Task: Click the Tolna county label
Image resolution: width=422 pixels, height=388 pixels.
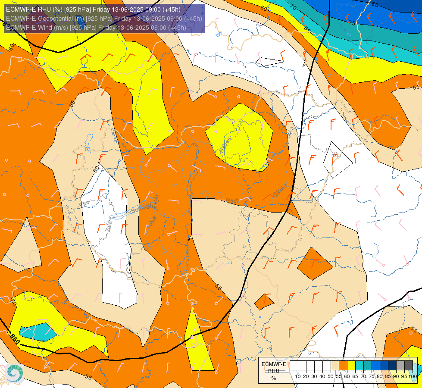Action: pos(152,222)
